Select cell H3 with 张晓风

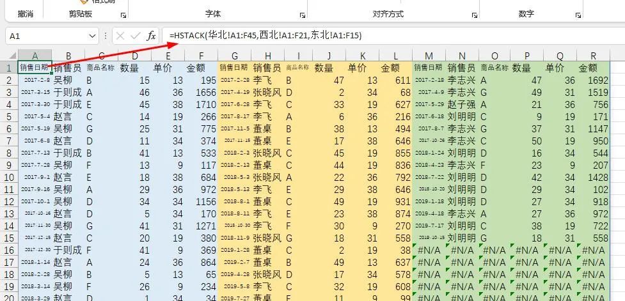coord(268,93)
